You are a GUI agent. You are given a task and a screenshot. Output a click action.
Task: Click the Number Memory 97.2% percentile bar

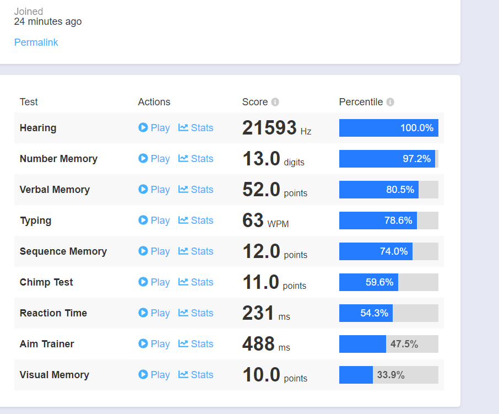(388, 159)
